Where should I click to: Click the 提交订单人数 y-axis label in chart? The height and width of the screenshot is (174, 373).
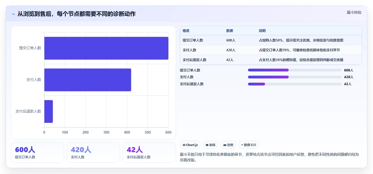coord(30,48)
